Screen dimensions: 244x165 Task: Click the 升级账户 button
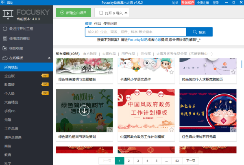click(187, 2)
